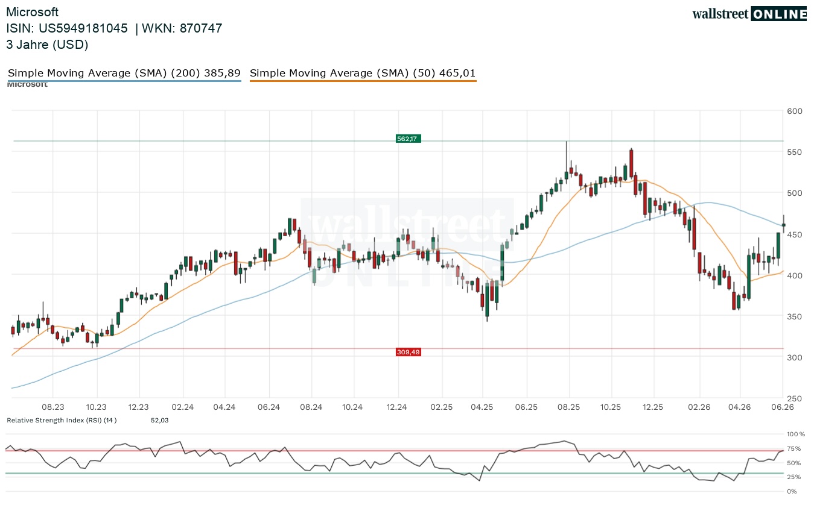Click the 250 price axis label
The width and height of the screenshot is (814, 508).
click(x=794, y=399)
